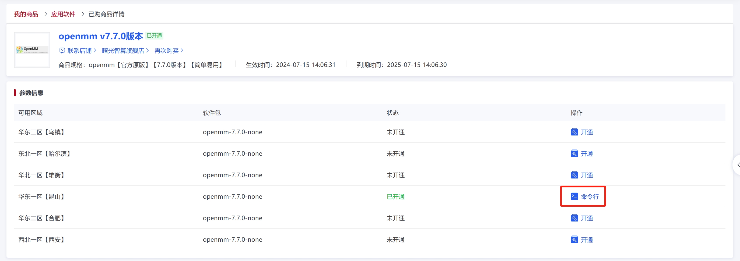Navigate to 应用软件 breadcrumb item
Viewport: 740px width, 261px height.
pyautogui.click(x=63, y=14)
